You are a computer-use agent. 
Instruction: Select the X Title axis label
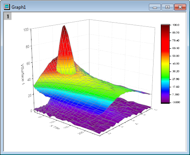tap(55, 127)
